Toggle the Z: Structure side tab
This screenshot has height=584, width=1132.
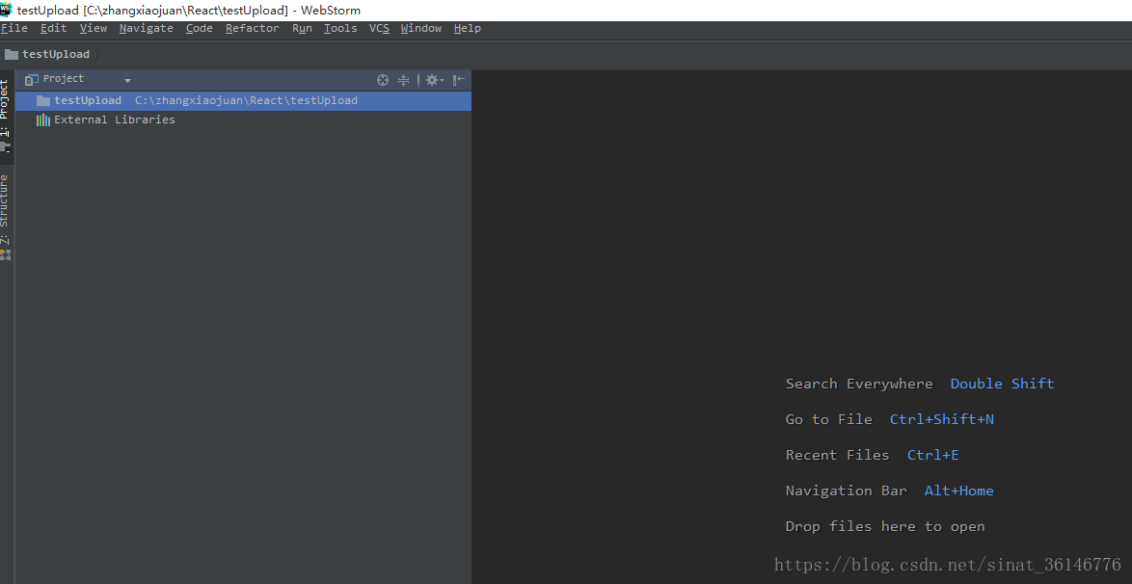pyautogui.click(x=6, y=217)
